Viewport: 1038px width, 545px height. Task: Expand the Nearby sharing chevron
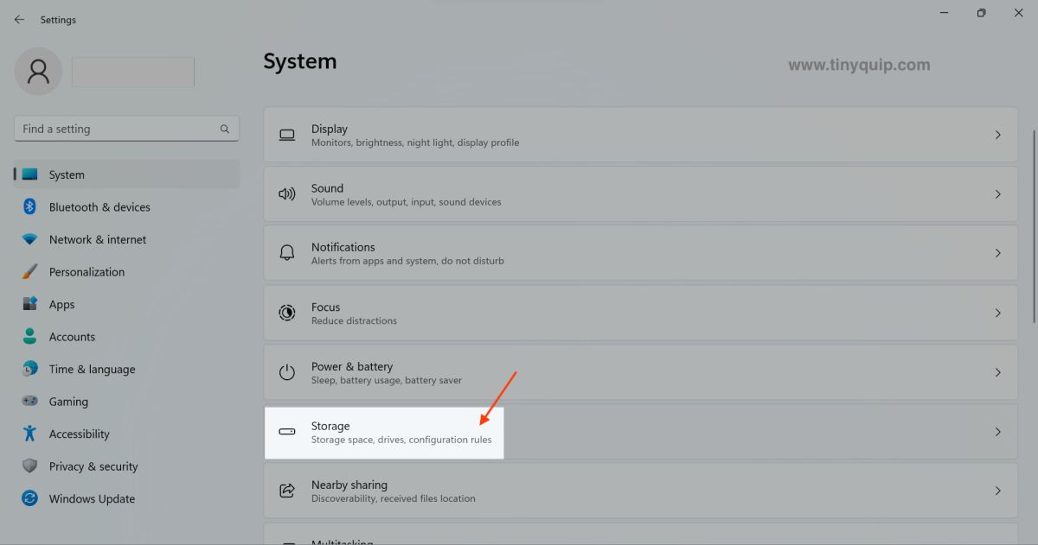pos(996,491)
